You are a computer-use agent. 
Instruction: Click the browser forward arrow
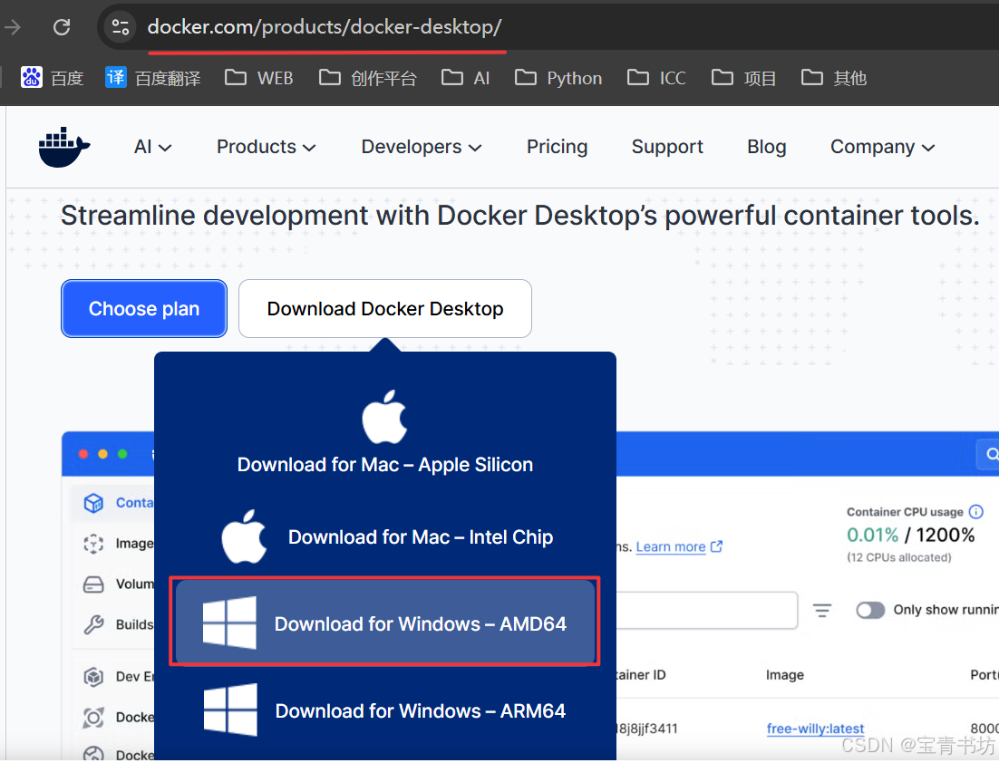tap(12, 27)
